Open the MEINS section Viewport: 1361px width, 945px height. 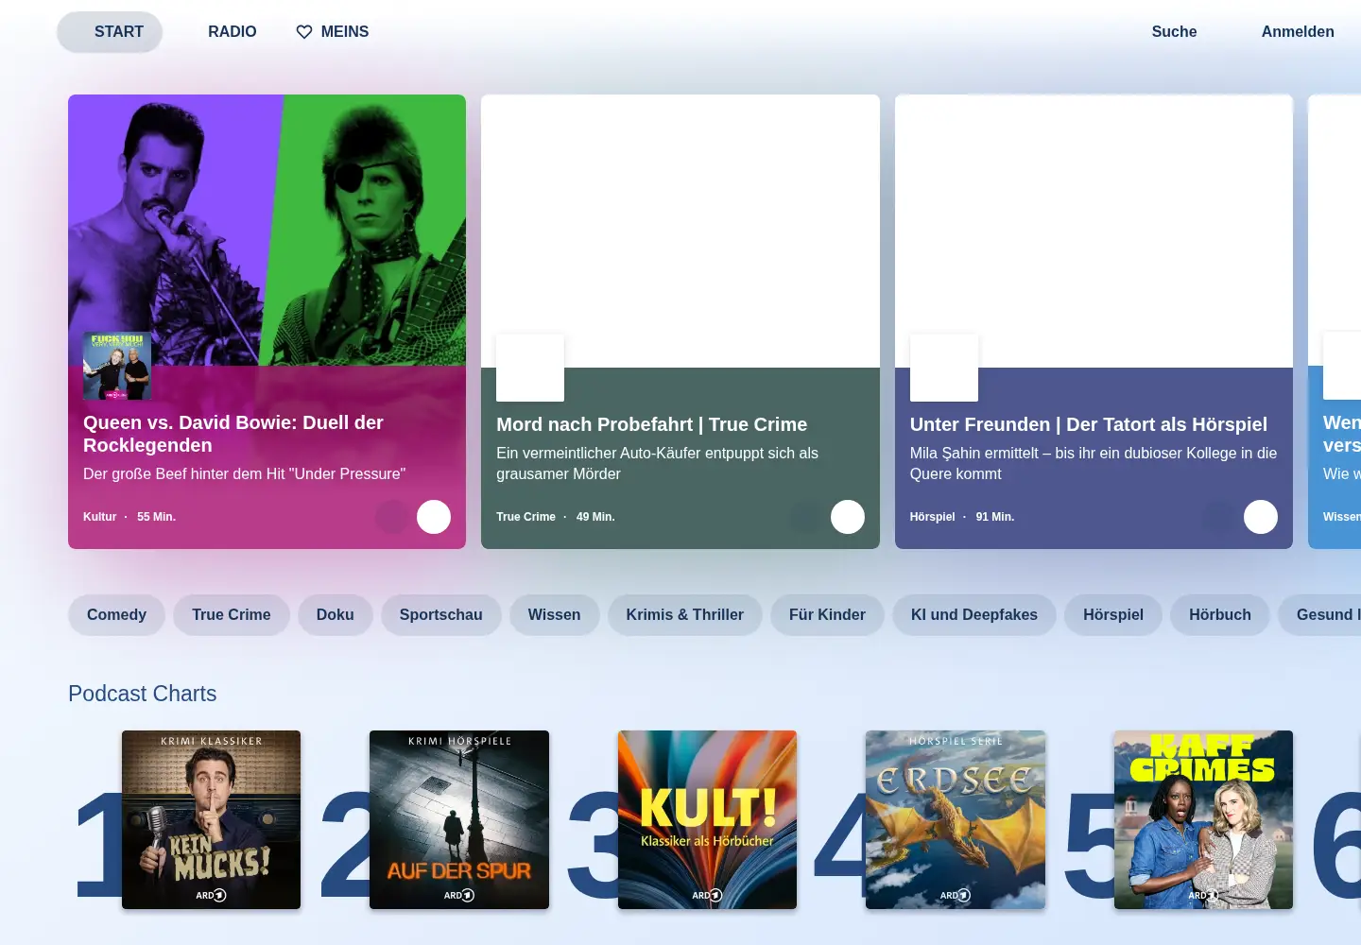click(333, 32)
